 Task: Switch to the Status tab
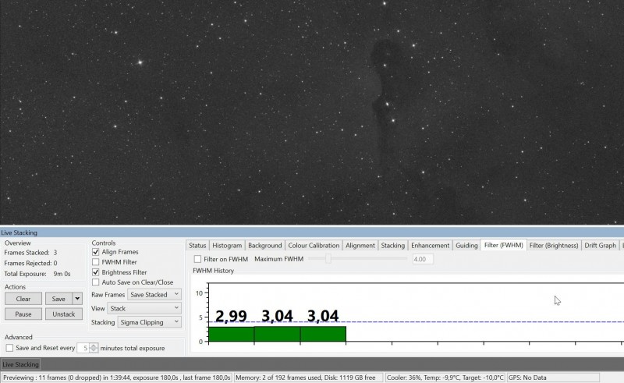pos(197,246)
